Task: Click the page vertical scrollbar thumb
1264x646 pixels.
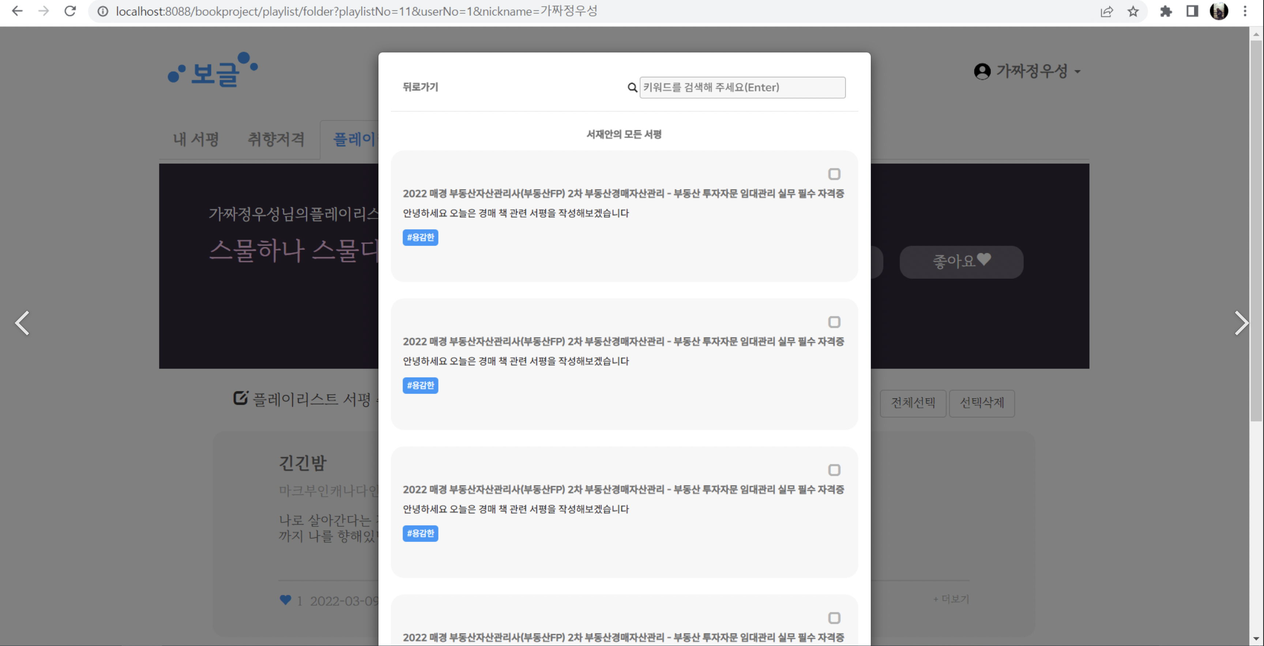Action: [1256, 230]
